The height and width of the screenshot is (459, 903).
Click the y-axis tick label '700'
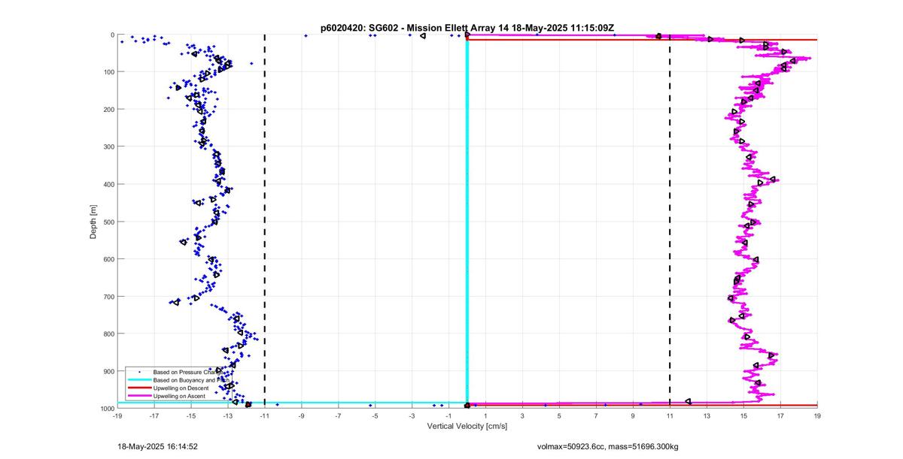tap(108, 296)
